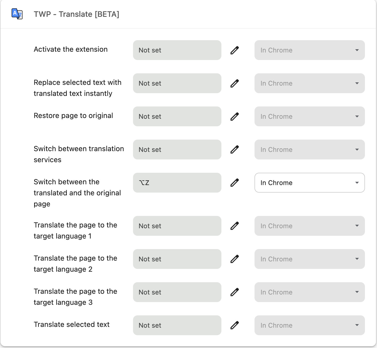Expand scope dropdown for Translate selected text

309,325
